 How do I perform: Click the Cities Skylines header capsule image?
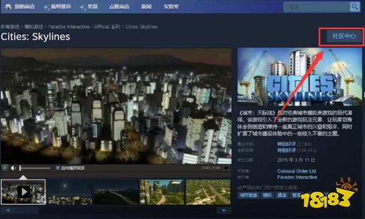300,76
